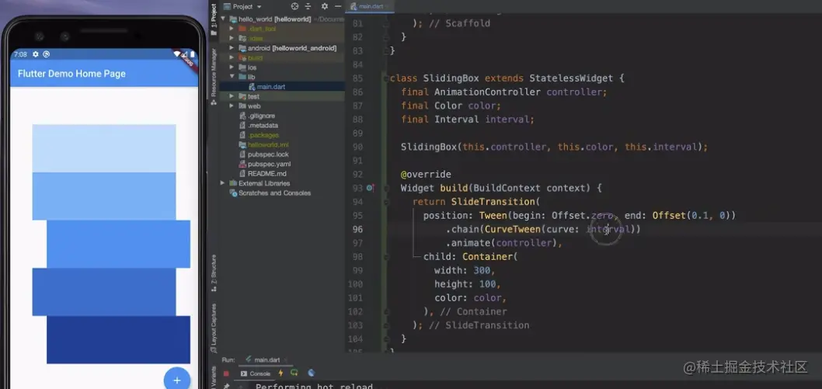
Task: Open the Project panel settings gear
Action: 325,6
